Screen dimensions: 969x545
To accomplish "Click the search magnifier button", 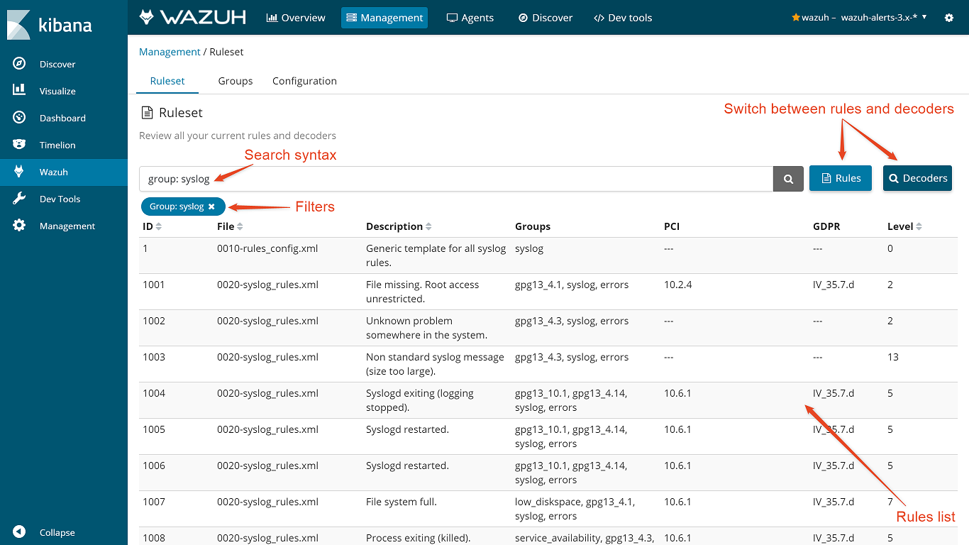I will click(x=788, y=179).
